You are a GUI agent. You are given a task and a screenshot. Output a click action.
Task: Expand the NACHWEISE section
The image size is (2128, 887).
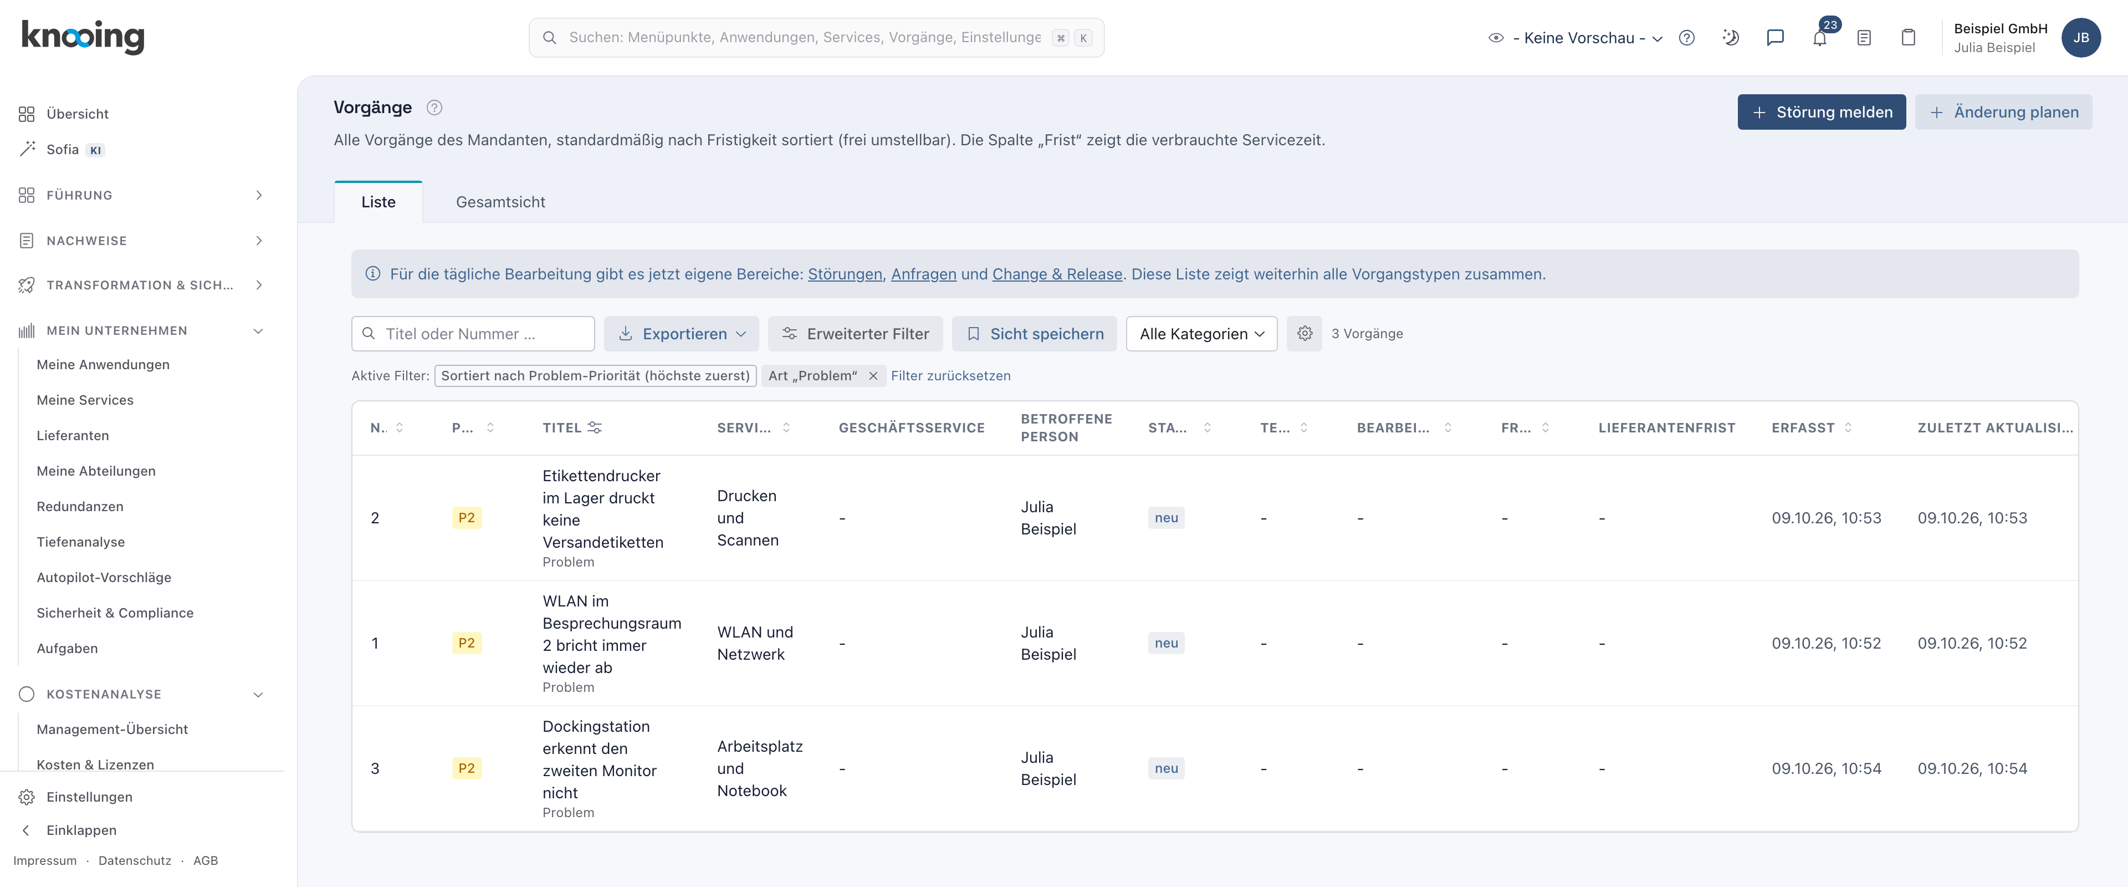click(142, 241)
